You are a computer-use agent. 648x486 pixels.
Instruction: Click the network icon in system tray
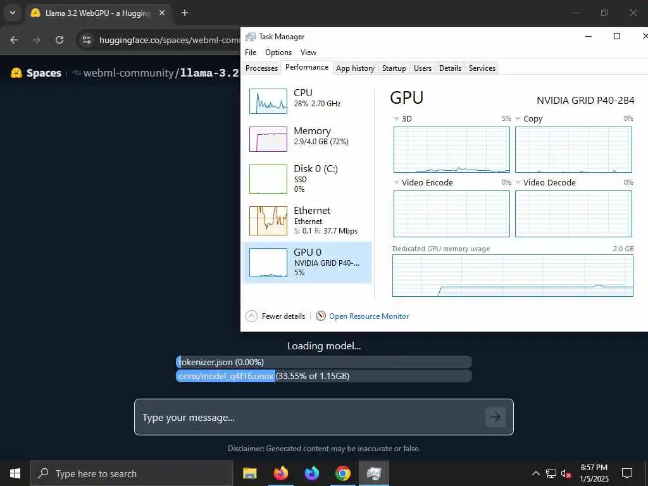pyautogui.click(x=551, y=473)
